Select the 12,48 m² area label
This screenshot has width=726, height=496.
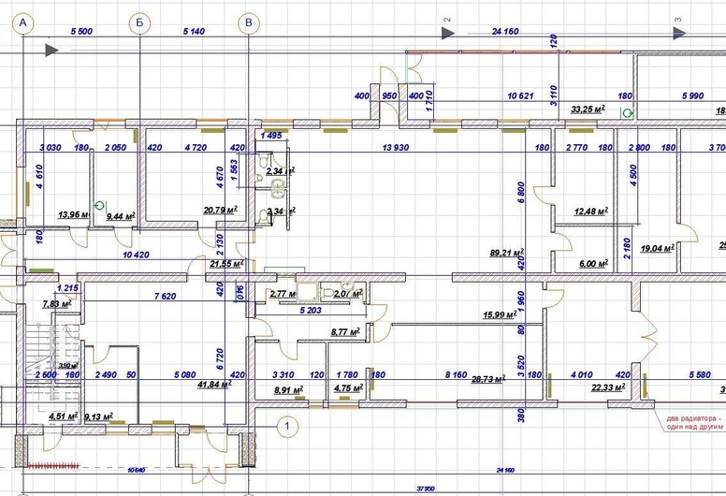click(589, 212)
